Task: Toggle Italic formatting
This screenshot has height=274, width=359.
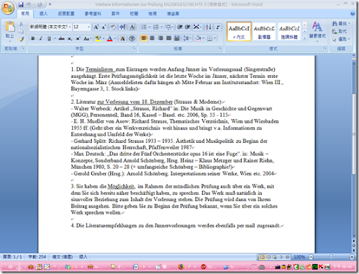Action: pos(41,39)
